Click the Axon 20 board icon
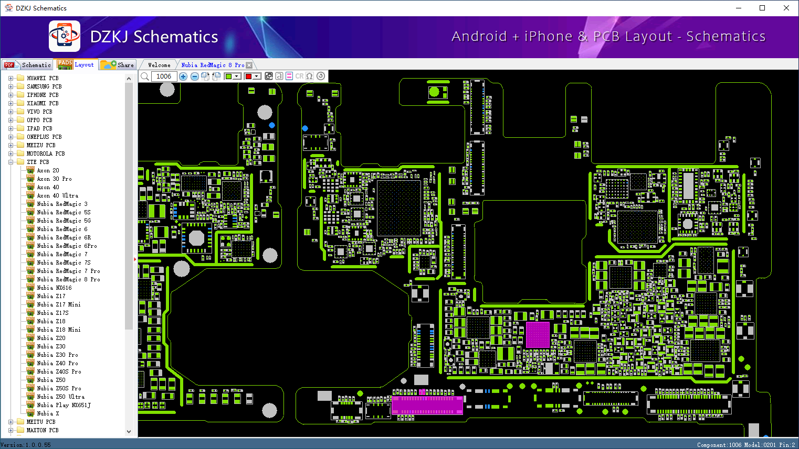The image size is (799, 449). click(x=30, y=170)
